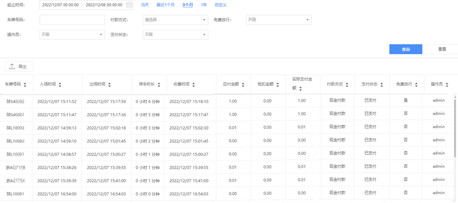Click exit time 2022/12/07 16:54:03
This screenshot has height=203, width=458.
coord(106,193)
